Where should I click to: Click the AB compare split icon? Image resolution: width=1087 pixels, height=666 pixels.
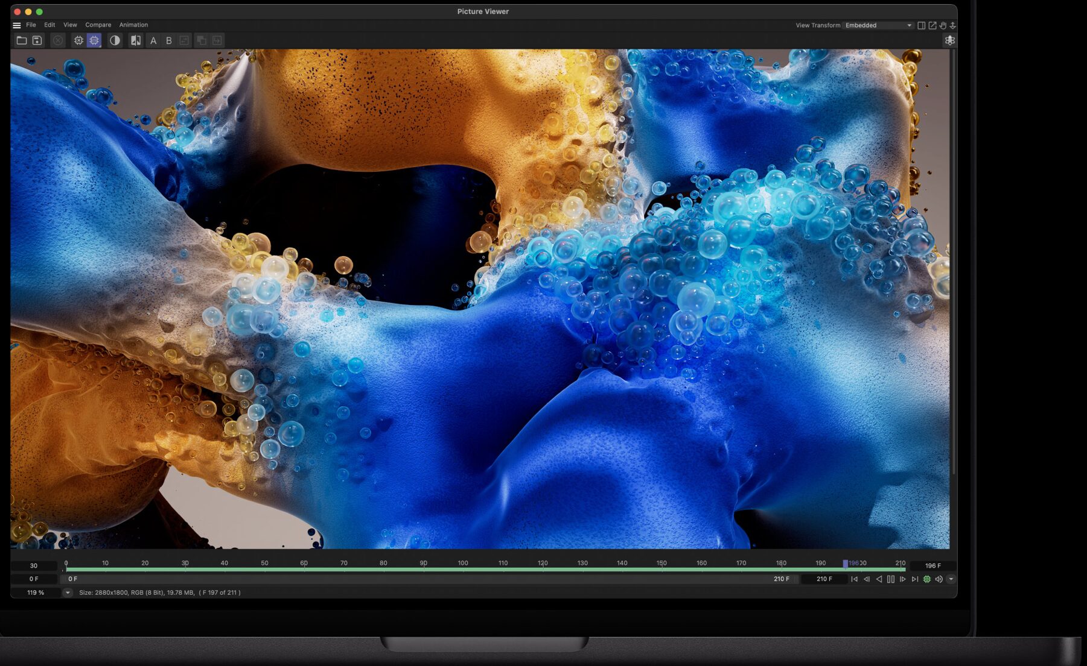[136, 40]
